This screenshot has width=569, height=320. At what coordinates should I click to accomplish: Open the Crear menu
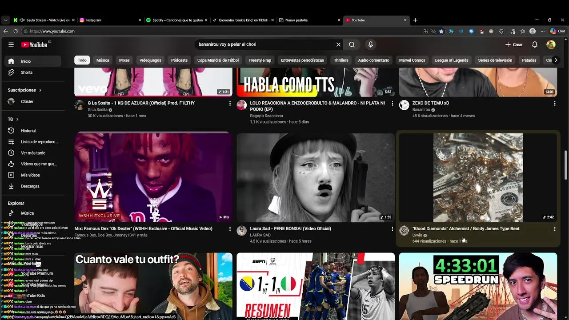coord(514,44)
